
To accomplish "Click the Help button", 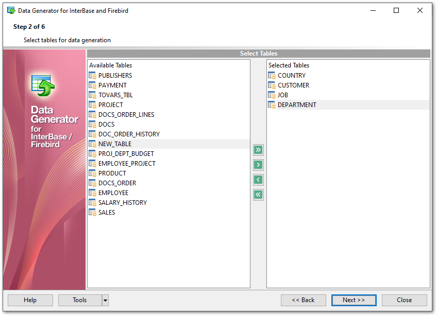I will pyautogui.click(x=30, y=300).
